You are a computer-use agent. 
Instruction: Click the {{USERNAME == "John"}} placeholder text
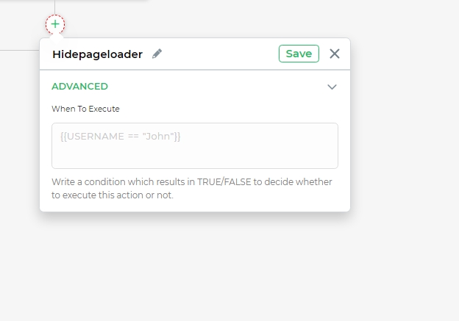pyautogui.click(x=121, y=136)
